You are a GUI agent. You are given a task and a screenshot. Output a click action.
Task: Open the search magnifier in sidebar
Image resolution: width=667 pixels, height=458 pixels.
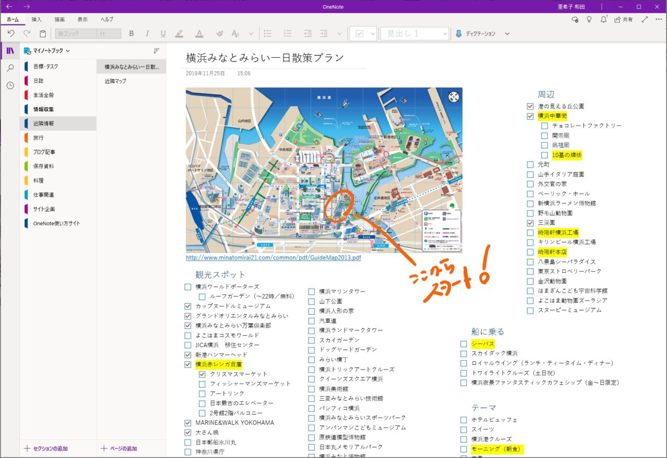(10, 68)
